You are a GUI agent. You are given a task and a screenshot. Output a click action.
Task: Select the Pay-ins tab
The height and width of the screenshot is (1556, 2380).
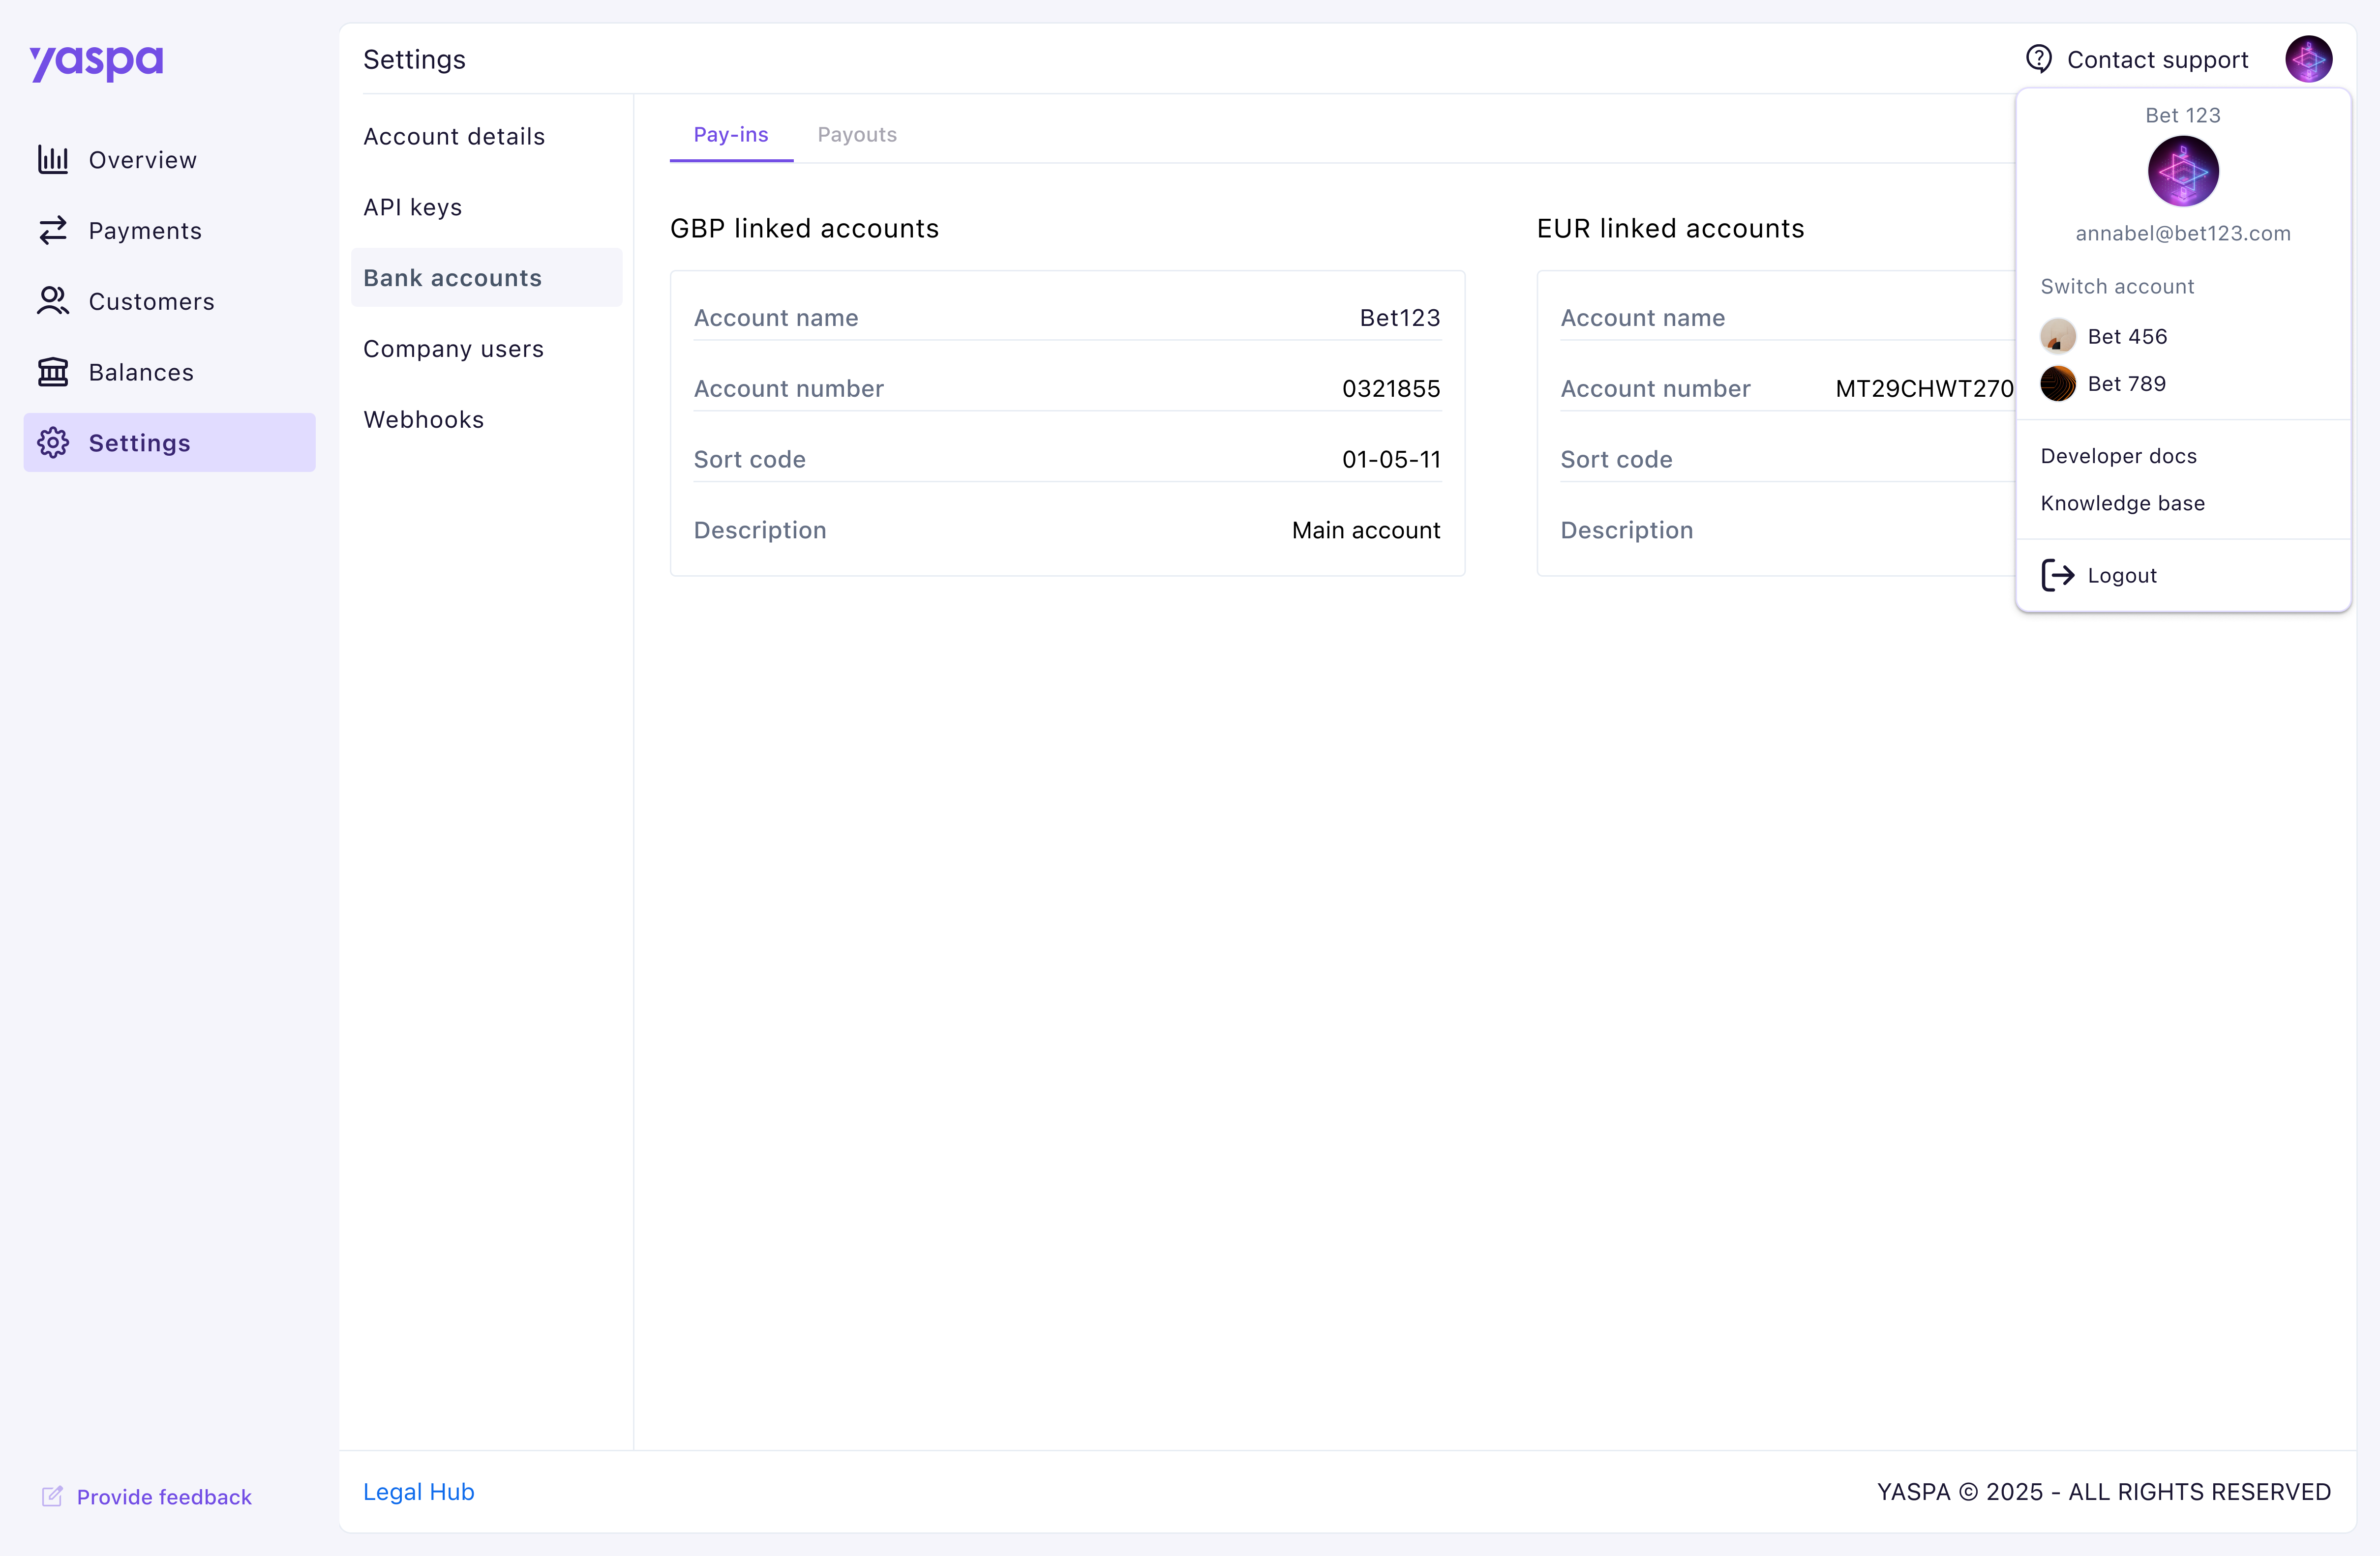click(730, 135)
